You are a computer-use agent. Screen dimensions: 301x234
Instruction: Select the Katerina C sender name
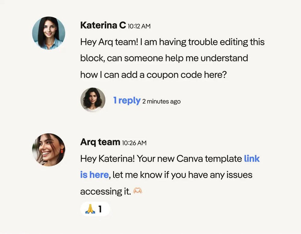point(103,25)
